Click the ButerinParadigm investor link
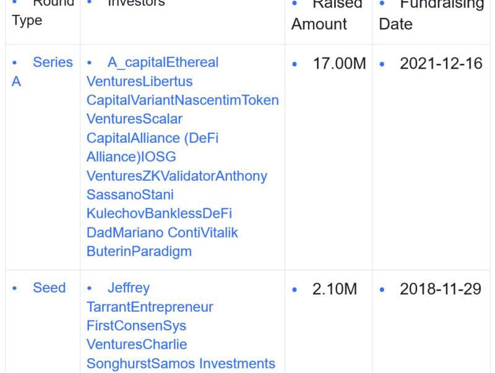This screenshot has height=373, width=495. click(x=139, y=251)
